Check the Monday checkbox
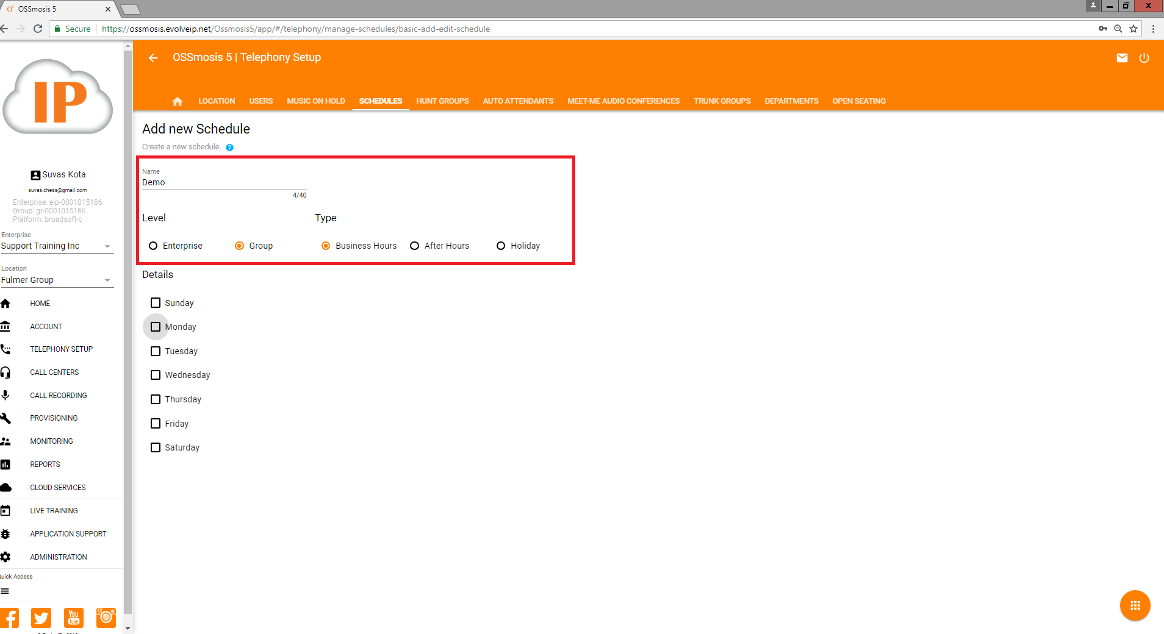 click(x=156, y=327)
